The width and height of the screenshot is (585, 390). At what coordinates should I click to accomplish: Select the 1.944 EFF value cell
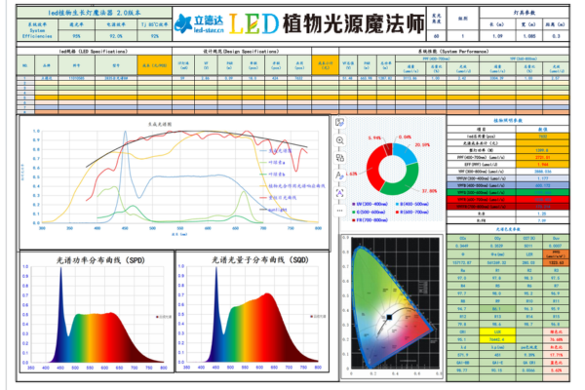pos(542,164)
